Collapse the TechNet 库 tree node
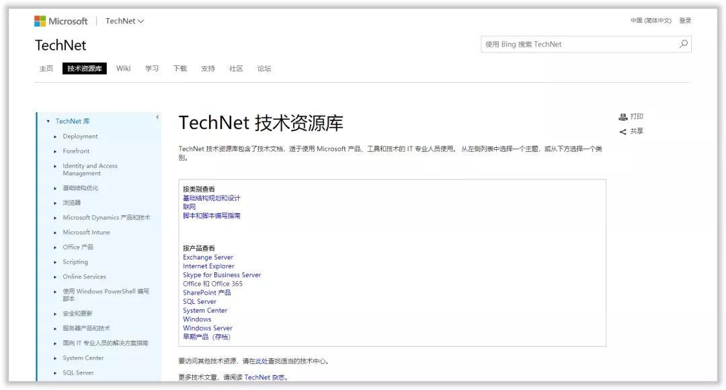Viewport: 726px width, 390px height. click(47, 121)
